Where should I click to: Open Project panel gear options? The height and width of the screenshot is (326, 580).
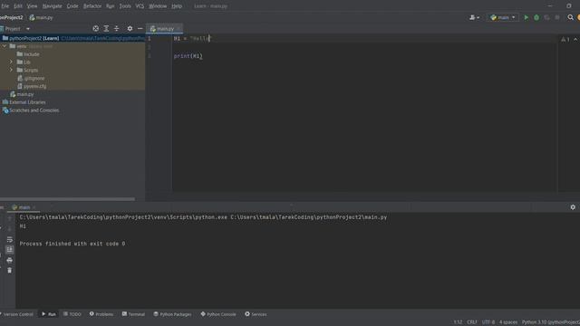130,28
